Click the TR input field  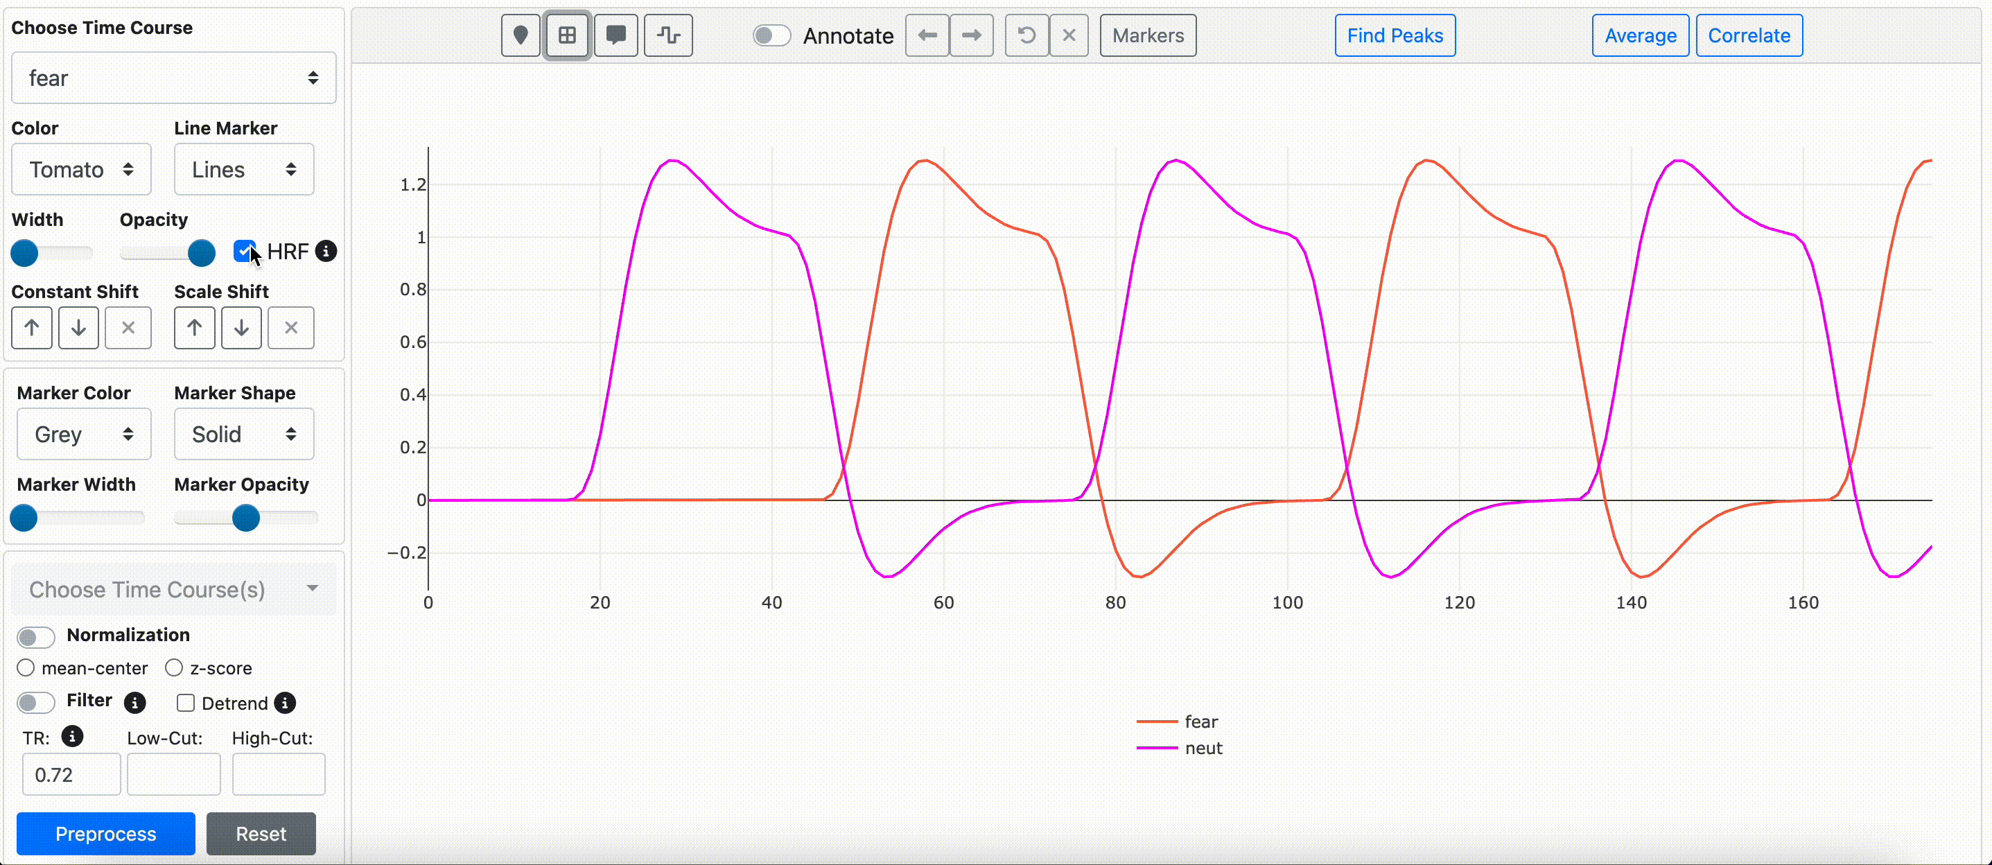(x=71, y=775)
